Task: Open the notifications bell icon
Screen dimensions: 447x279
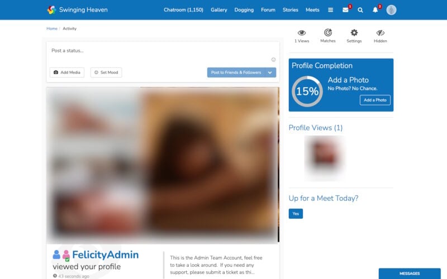Action: click(375, 10)
